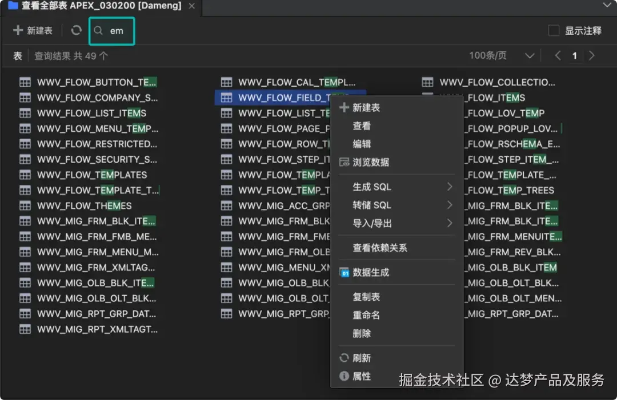Screen dimensions: 617x400
Task: Click the search magnifier icon
Action: coord(98,31)
